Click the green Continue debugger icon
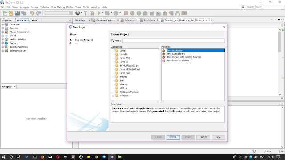This screenshot has width=285, height=160. [139, 13]
